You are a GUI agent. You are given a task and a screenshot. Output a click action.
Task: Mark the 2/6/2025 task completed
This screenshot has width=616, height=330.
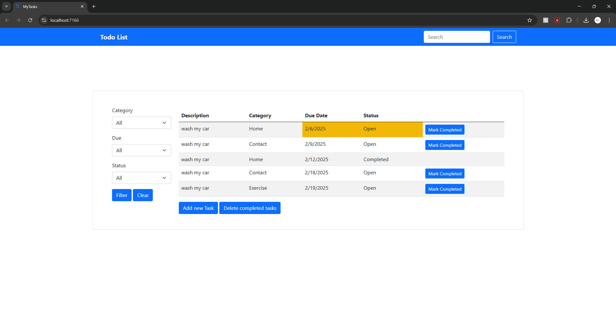click(445, 130)
